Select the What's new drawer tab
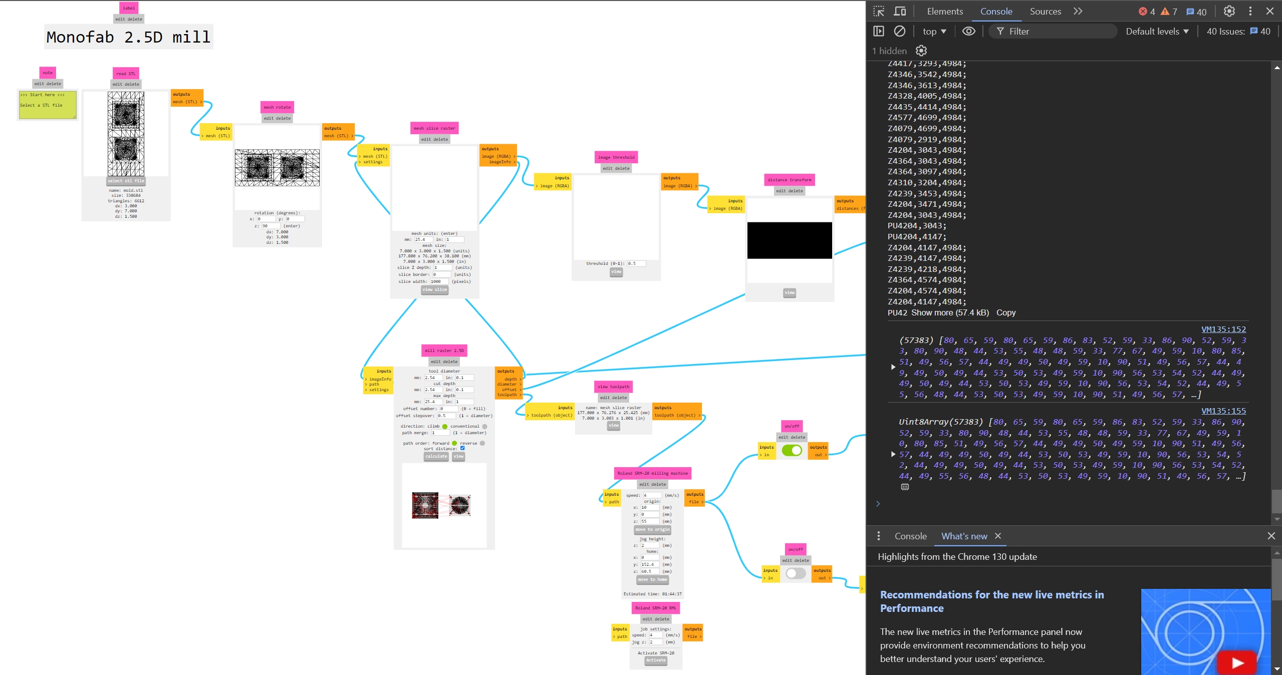Screen dimensions: 1282x675 964,536
